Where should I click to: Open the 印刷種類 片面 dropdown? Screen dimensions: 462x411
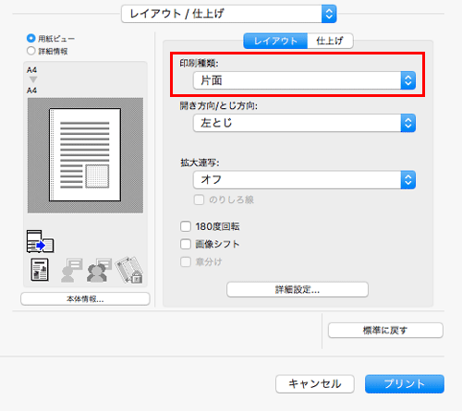pyautogui.click(x=304, y=80)
